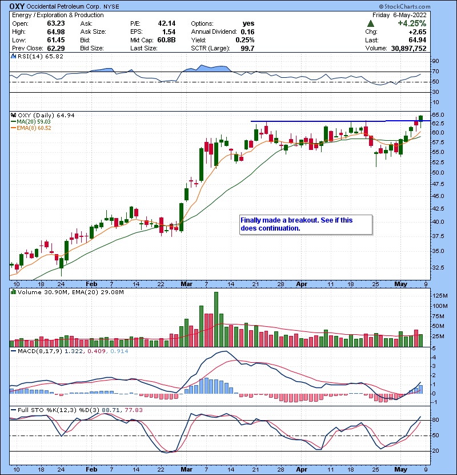Click the Ask Size label
The height and width of the screenshot is (475, 457).
[93, 32]
